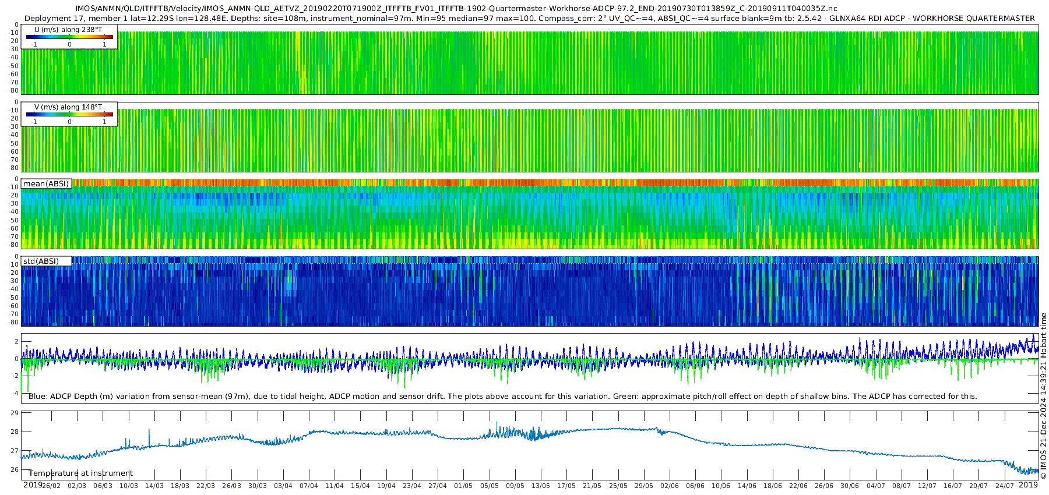Image resolution: width=1049 pixels, height=495 pixels.
Task: Click the 18/06 date tick label
Action: point(773,486)
